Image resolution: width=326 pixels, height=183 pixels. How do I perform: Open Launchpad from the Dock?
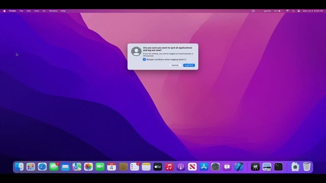(31, 167)
